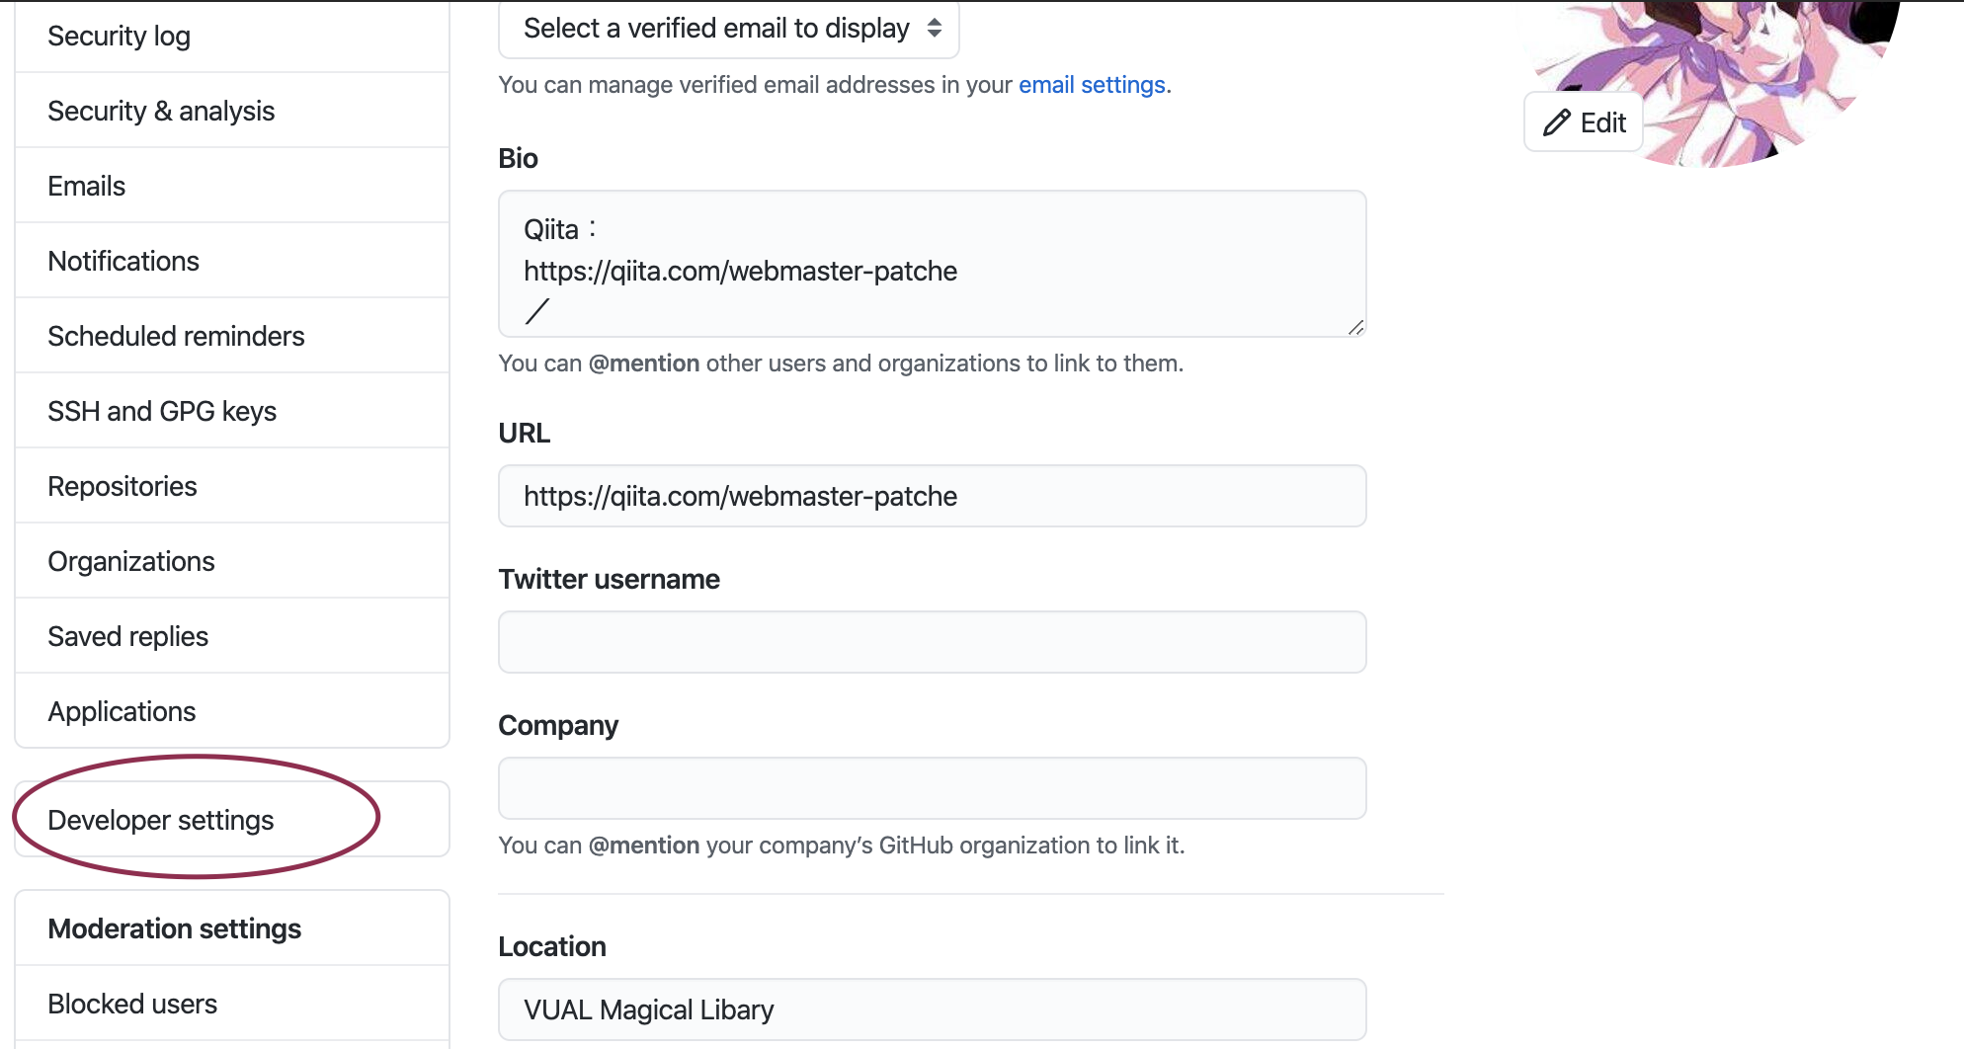Open Developer settings

coord(161,821)
